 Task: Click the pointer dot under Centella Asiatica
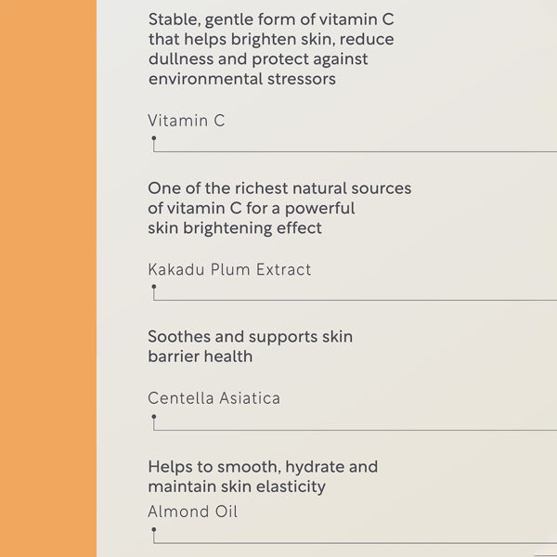pos(154,416)
